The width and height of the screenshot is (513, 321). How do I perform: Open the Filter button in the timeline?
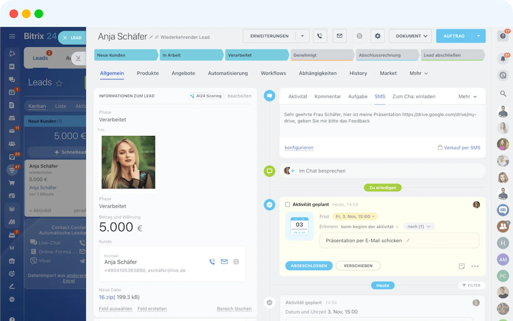[471, 285]
